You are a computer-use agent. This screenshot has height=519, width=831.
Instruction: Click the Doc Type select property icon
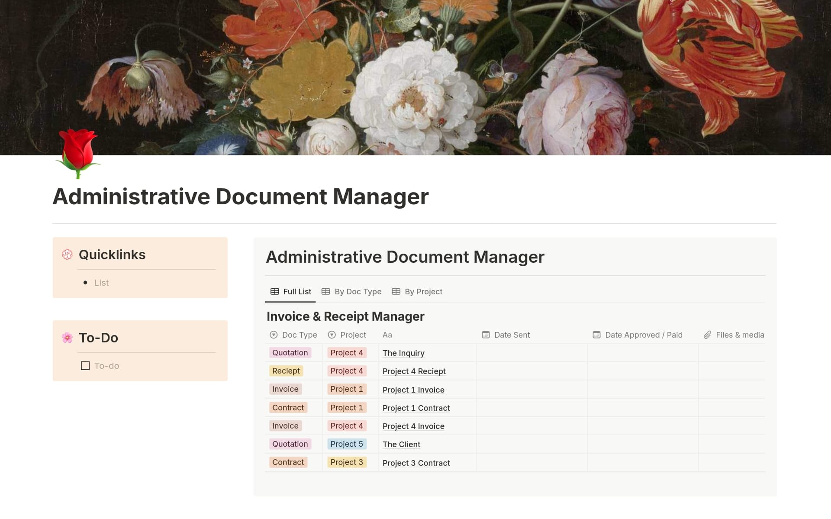(x=274, y=335)
